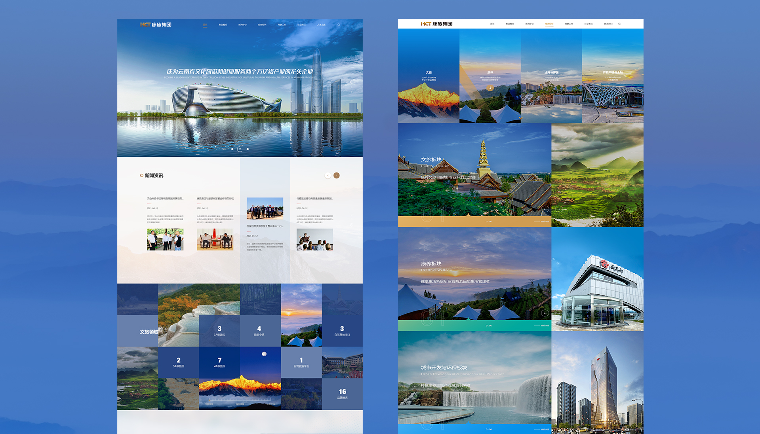760x434 pixels.
Task: Click the white previous arrow in 新闻资讯 section
Action: point(328,175)
